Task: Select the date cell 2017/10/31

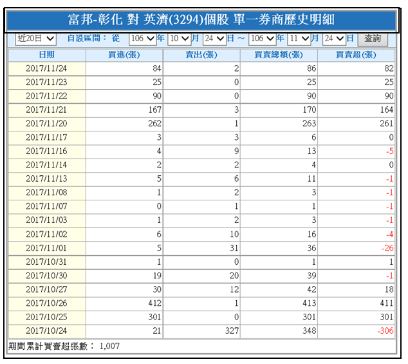Action: point(47,262)
